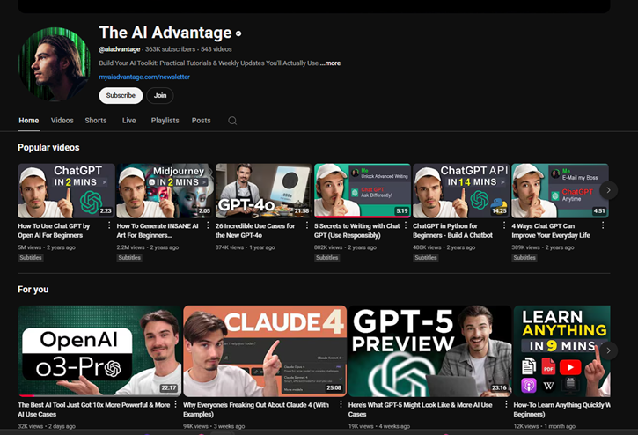Open options menu for ChatGPT in Python video
Viewport: 638px width, 435px height.
(x=504, y=225)
